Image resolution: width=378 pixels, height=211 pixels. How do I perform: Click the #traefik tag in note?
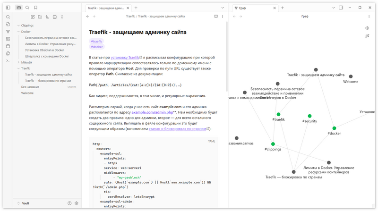click(x=96, y=41)
